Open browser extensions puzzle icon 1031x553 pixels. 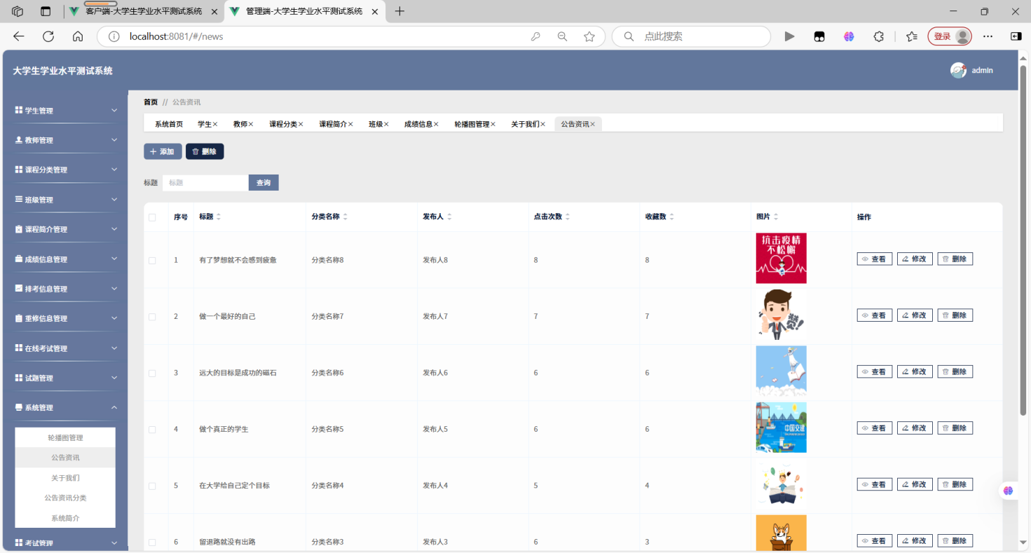click(878, 36)
